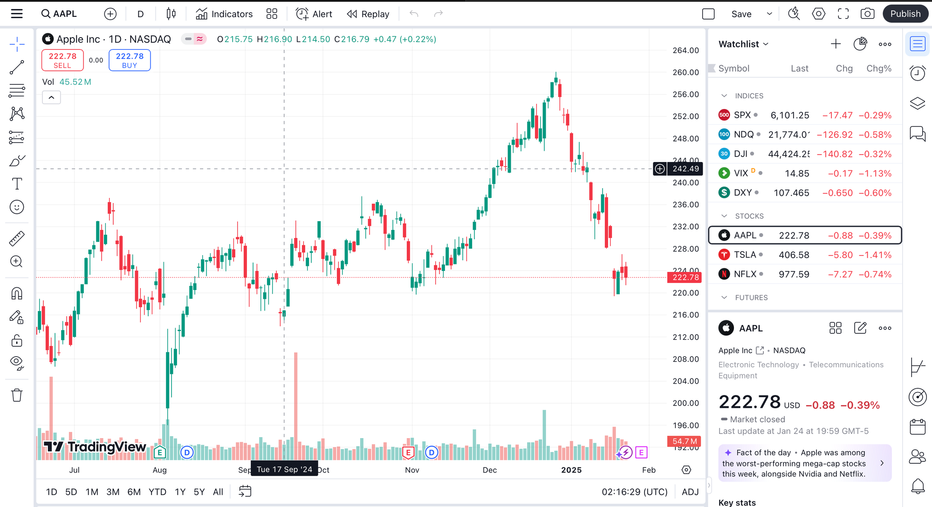
Task: Select the ruler measure tool
Action: (x=17, y=238)
